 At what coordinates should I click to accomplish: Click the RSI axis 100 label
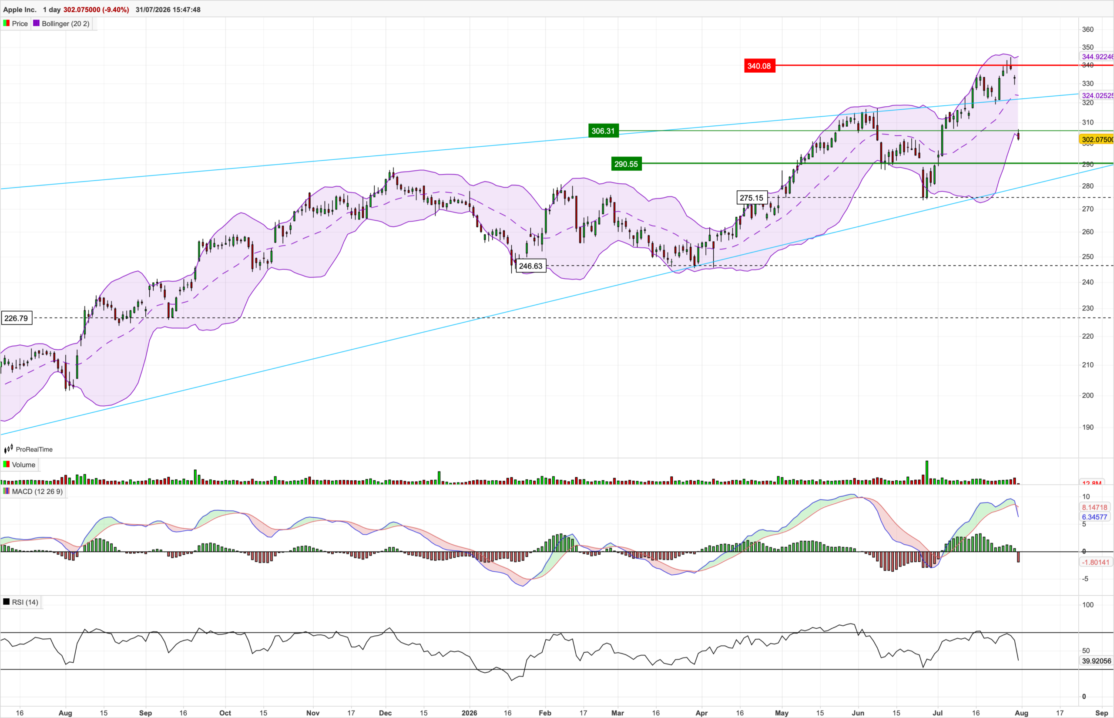(x=1087, y=605)
